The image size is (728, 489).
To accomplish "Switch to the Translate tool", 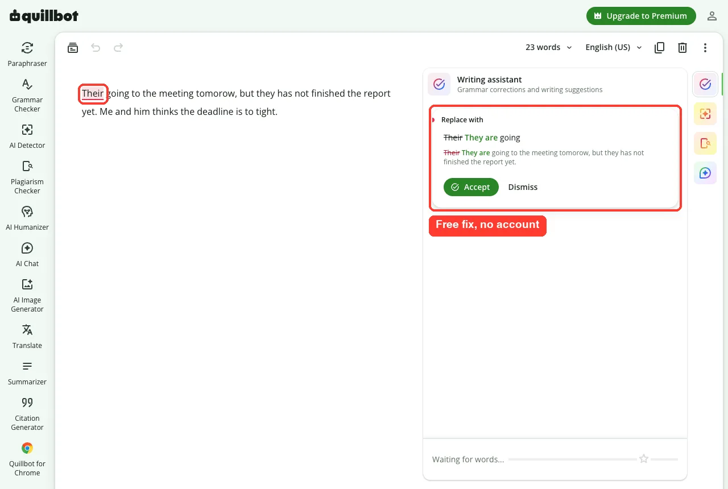I will click(x=27, y=337).
